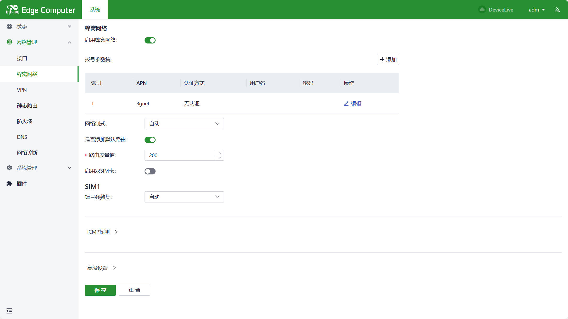Increase the route metric value with up arrow

pyautogui.click(x=220, y=153)
